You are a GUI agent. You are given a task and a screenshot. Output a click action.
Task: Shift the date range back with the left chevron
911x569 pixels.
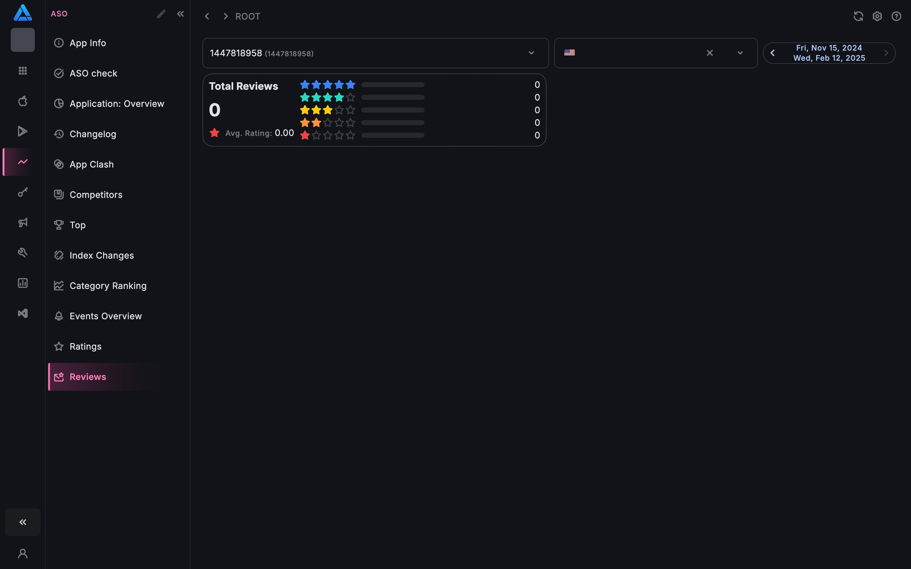click(x=772, y=53)
